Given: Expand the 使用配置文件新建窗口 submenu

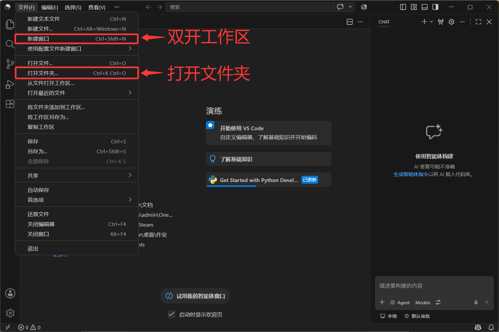Looking at the screenshot, I should pyautogui.click(x=77, y=49).
